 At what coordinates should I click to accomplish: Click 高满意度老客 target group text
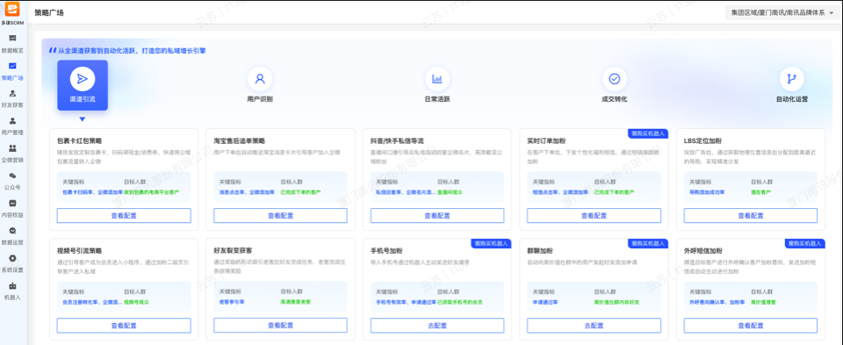click(296, 302)
